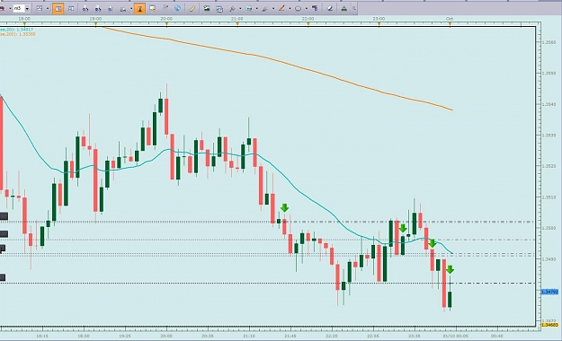This screenshot has width=562, height=341.
Task: Toggle the orange highlighted hourglass toolbar button
Action: point(139,8)
